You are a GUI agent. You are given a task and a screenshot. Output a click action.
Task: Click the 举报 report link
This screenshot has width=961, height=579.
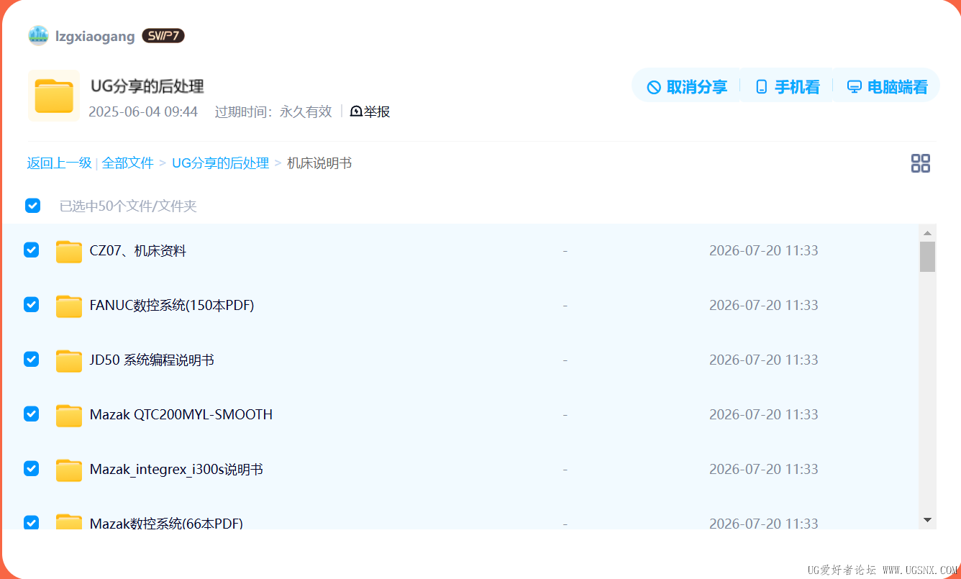(370, 111)
